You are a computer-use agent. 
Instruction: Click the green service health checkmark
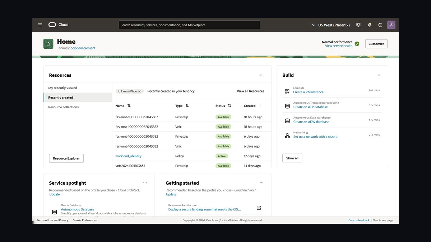pos(357,44)
